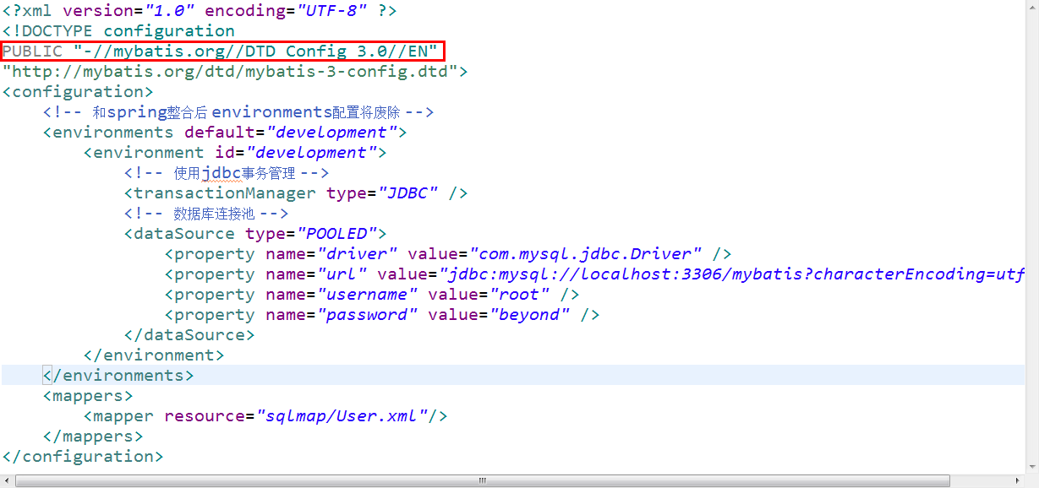This screenshot has height=488, width=1039.
Task: Click the opening mappers tag
Action: (x=88, y=396)
